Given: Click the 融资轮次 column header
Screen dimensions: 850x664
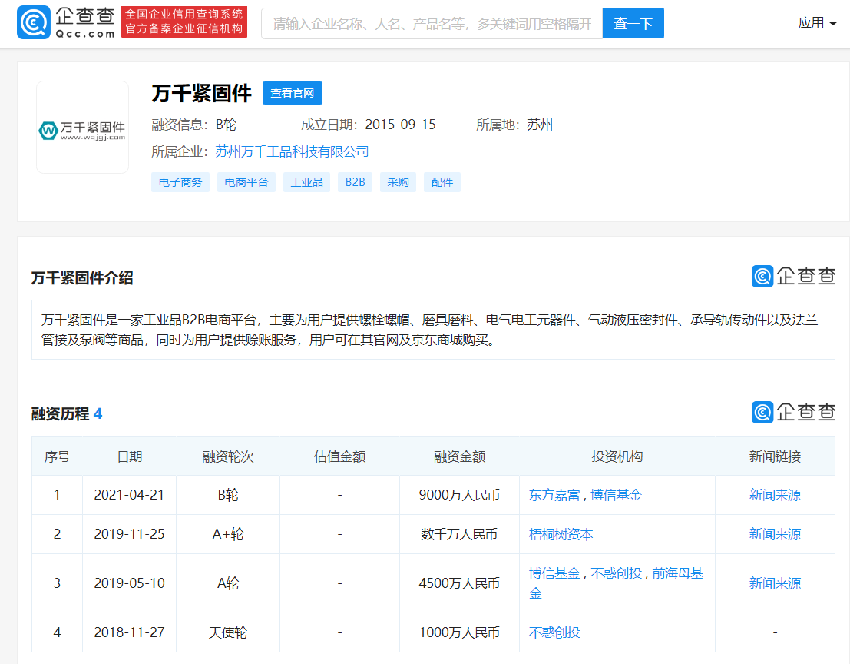Looking at the screenshot, I should 228,456.
